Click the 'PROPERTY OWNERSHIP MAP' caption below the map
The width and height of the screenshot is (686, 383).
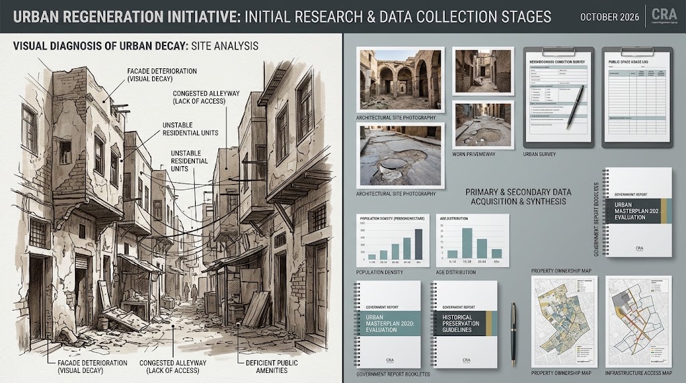[561, 373]
